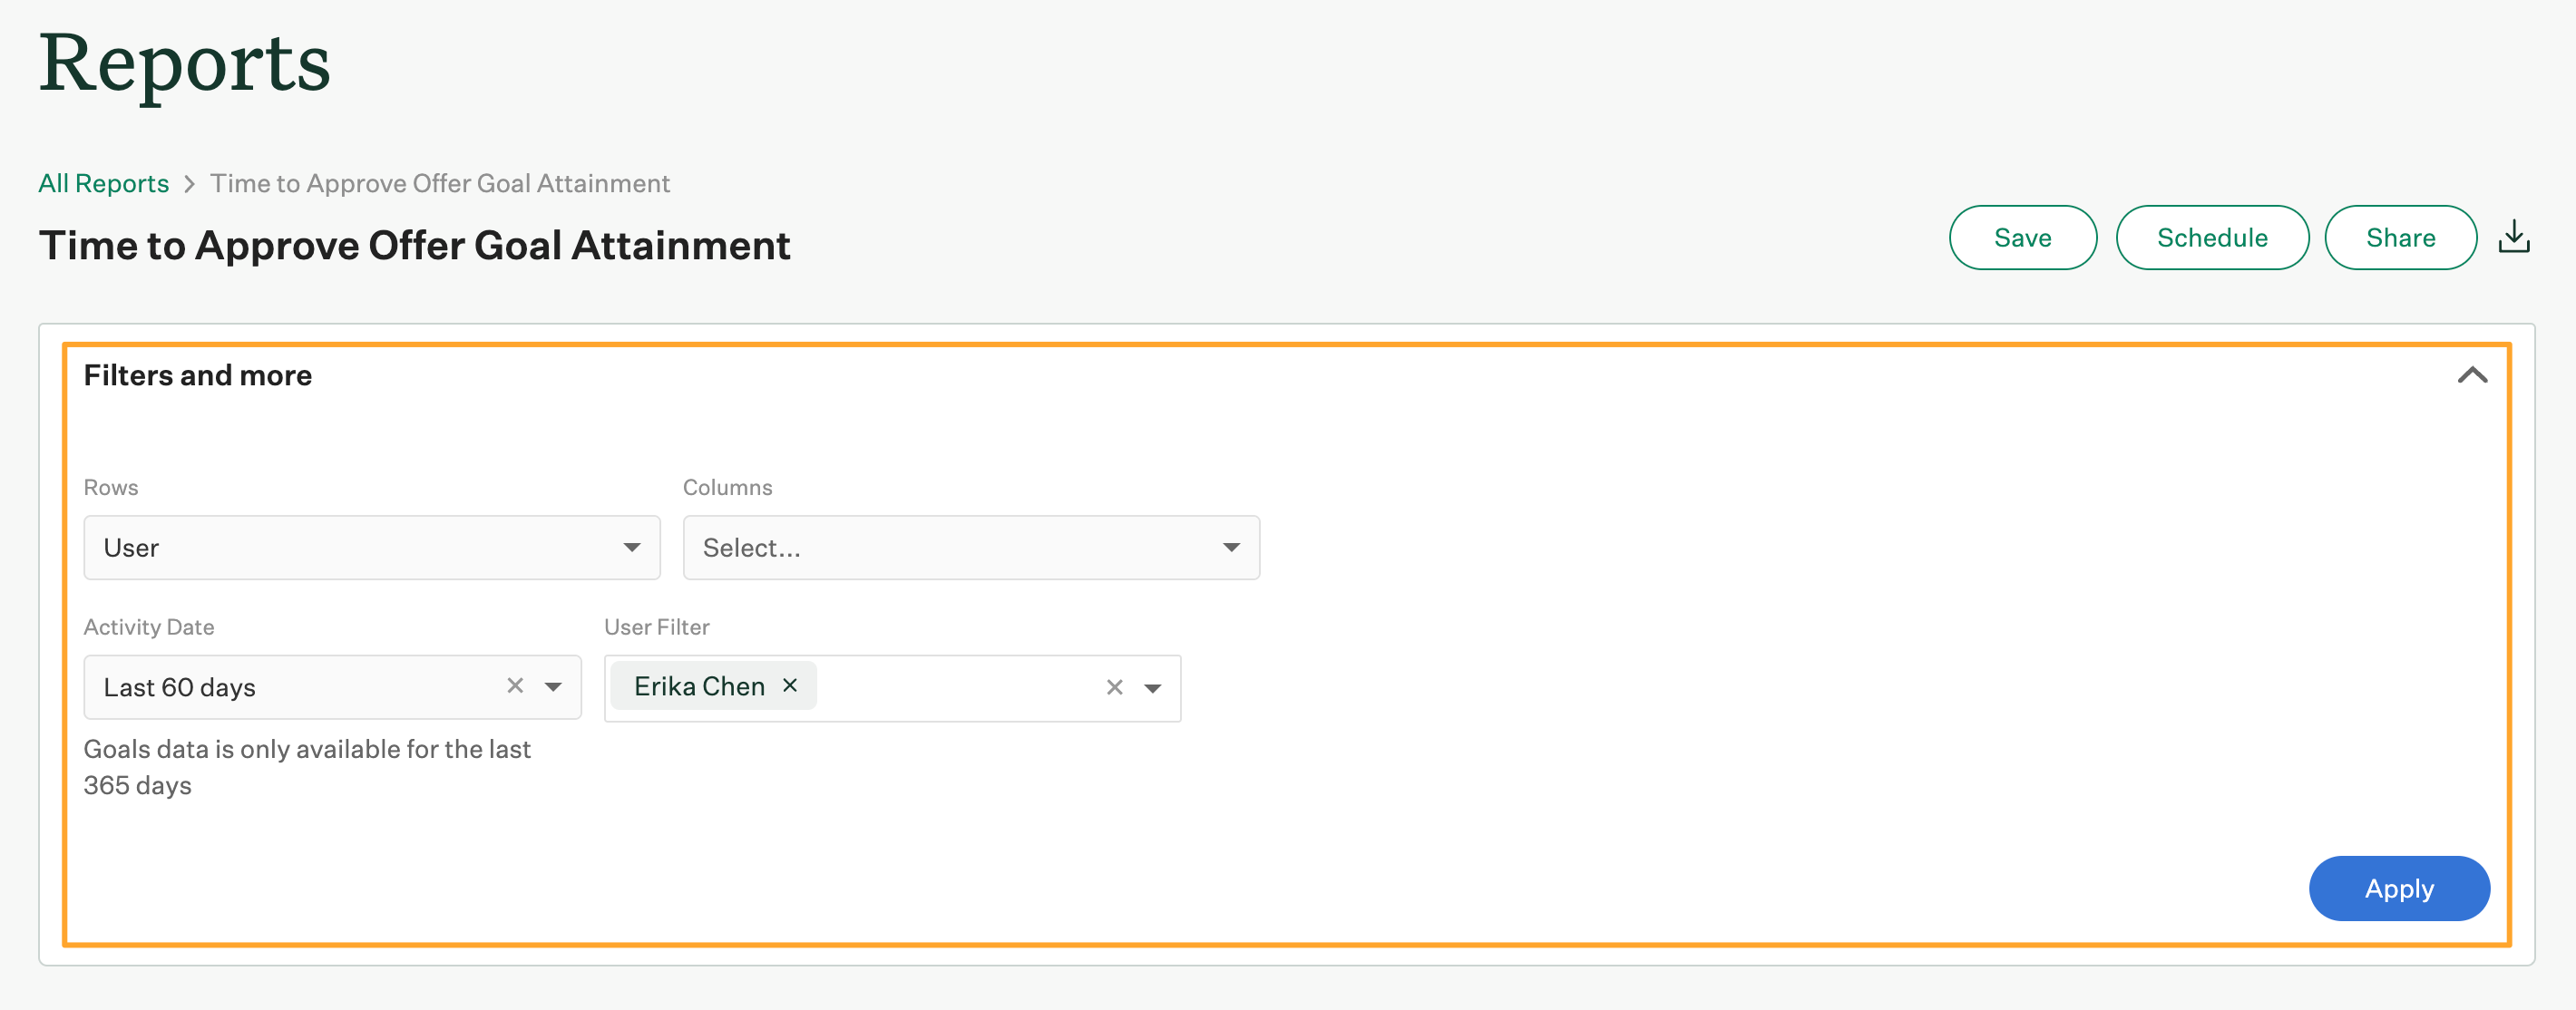Click the Filters and more heading
The image size is (2576, 1010).
pos(198,376)
